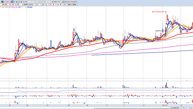Image resolution: width=193 pixels, height=109 pixels.
Task: Click the rewind button in bottom controls
Action: (x=174, y=108)
